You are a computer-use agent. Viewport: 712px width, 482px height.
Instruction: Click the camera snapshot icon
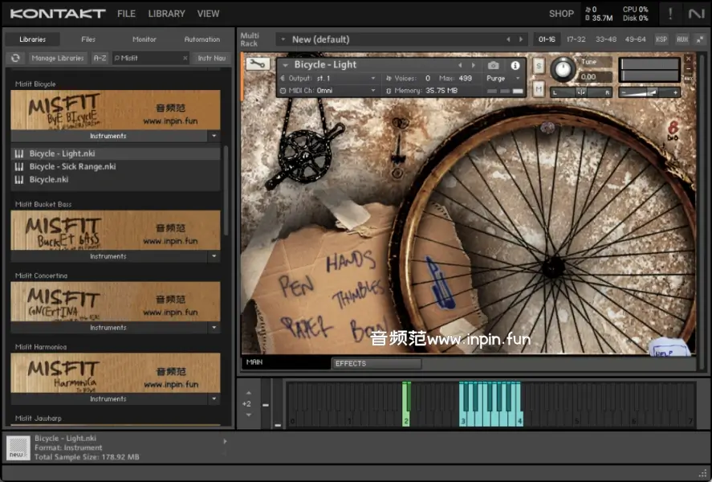(x=494, y=65)
